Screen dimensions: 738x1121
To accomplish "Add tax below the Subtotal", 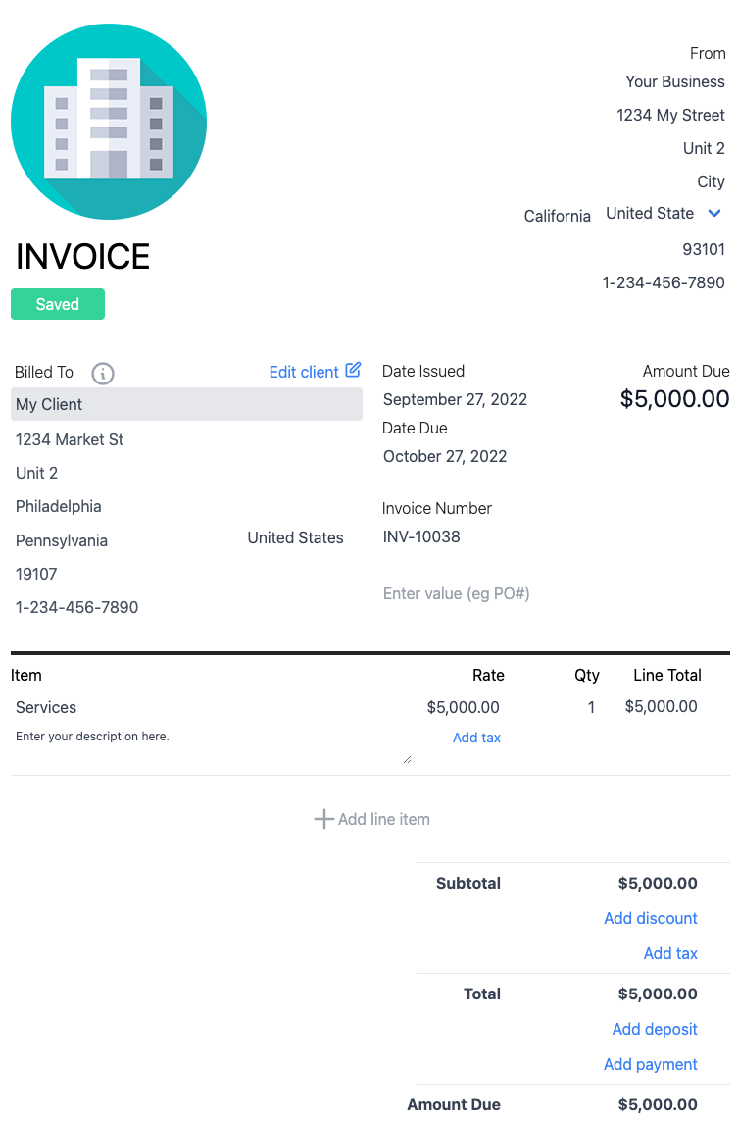I will [670, 953].
